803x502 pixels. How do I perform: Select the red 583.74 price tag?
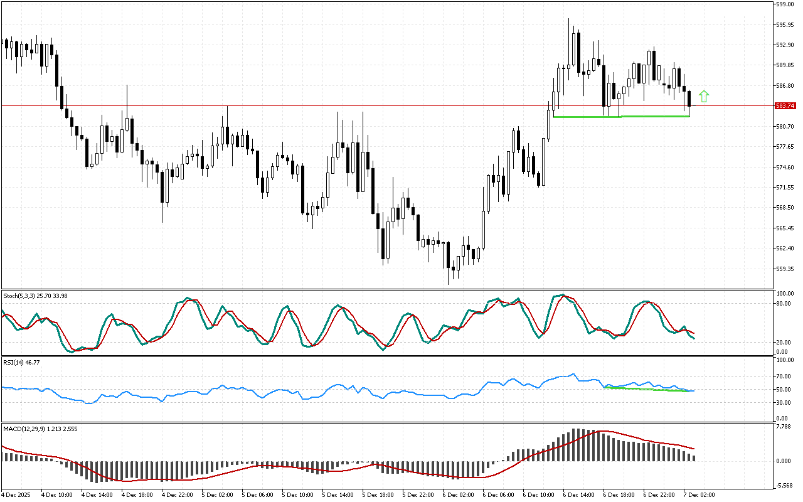point(785,105)
